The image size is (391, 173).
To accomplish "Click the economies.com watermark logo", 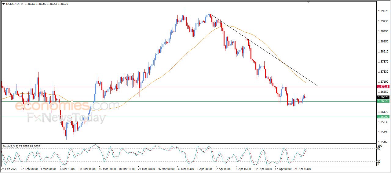I will tap(67, 106).
